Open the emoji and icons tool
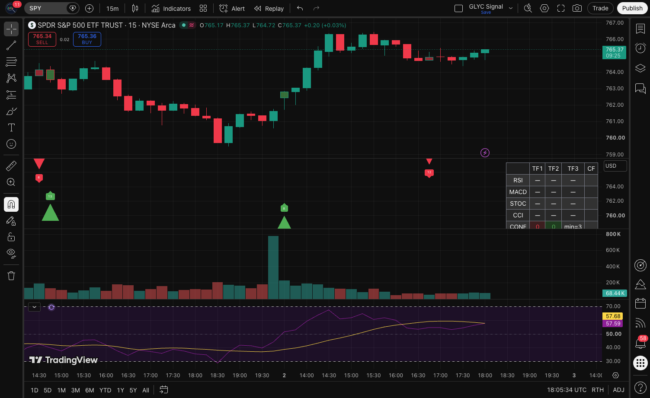 point(11,144)
